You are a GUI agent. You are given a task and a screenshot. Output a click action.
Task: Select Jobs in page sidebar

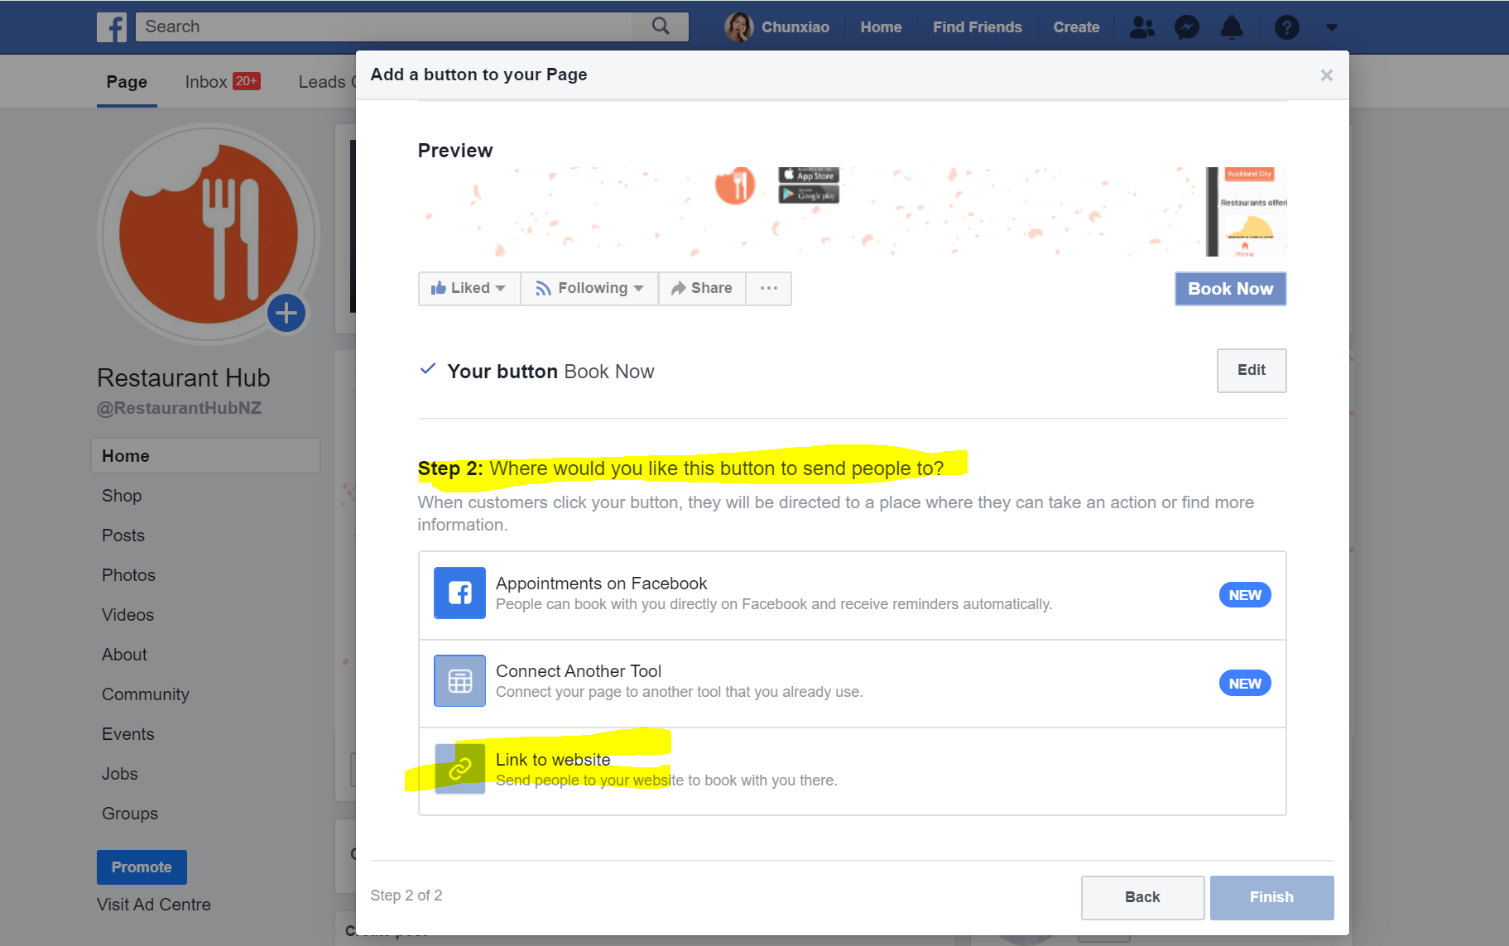(x=120, y=774)
